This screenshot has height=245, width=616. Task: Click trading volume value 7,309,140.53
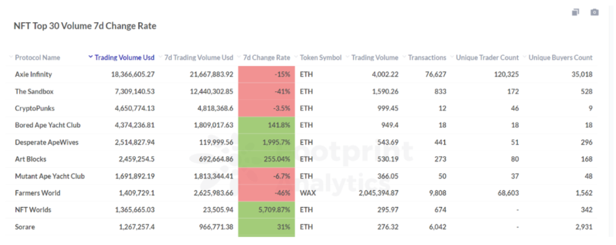135,91
